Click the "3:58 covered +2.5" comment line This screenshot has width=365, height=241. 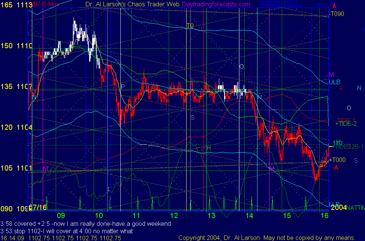coord(85,224)
